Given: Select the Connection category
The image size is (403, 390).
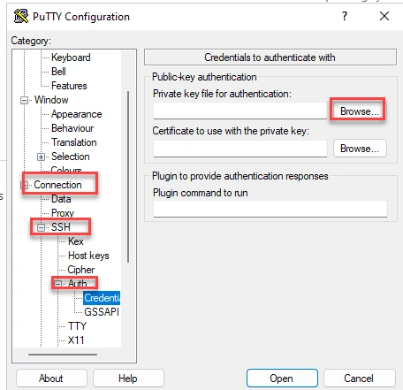Looking at the screenshot, I should click(x=57, y=185).
